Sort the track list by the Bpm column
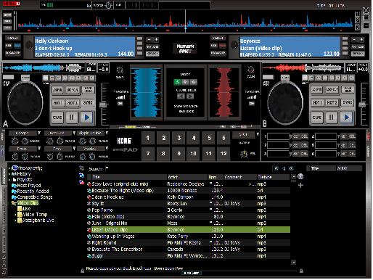This screenshot has height=280, width=373. (216, 177)
